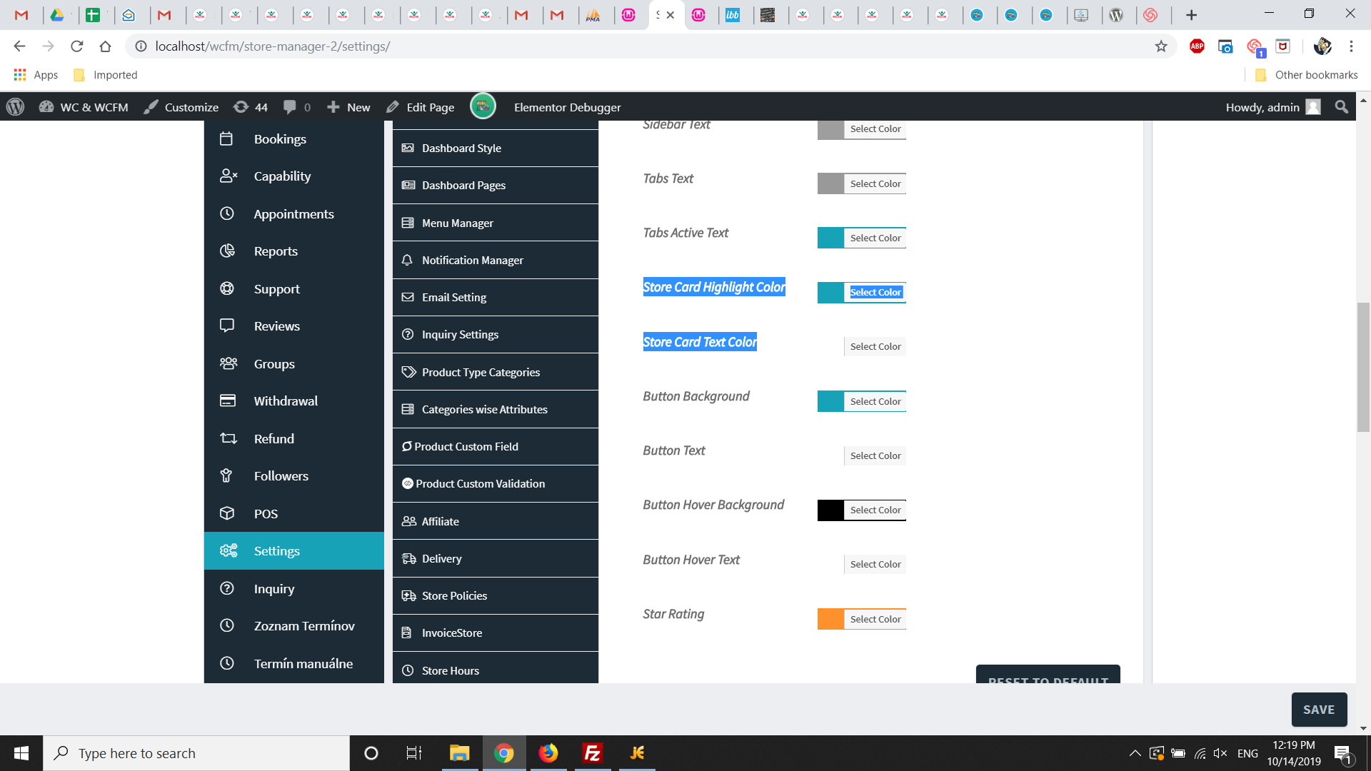1371x771 pixels.
Task: Open InvoiceStore settings tab
Action: (x=496, y=633)
